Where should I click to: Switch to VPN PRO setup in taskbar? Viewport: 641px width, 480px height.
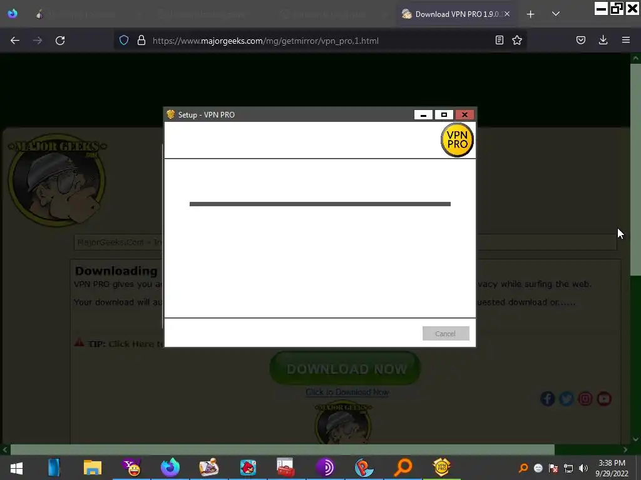441,467
